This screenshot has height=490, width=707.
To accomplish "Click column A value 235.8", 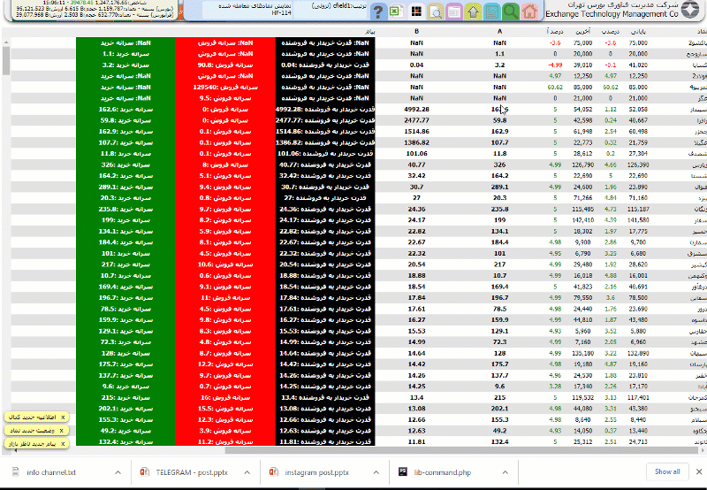I will [x=499, y=209].
